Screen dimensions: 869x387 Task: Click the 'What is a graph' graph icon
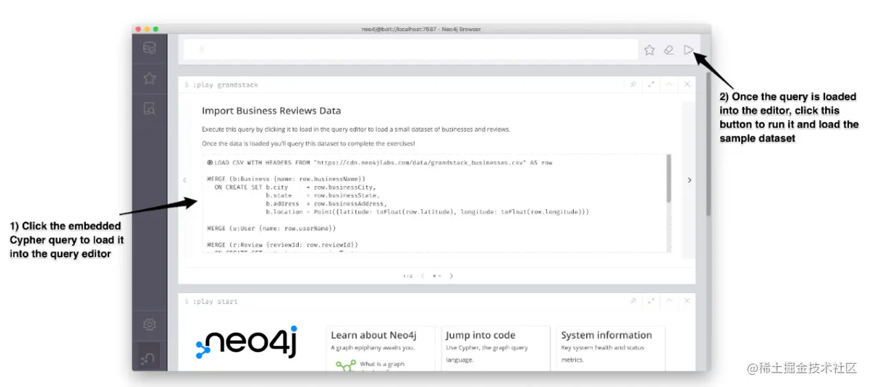click(x=345, y=366)
